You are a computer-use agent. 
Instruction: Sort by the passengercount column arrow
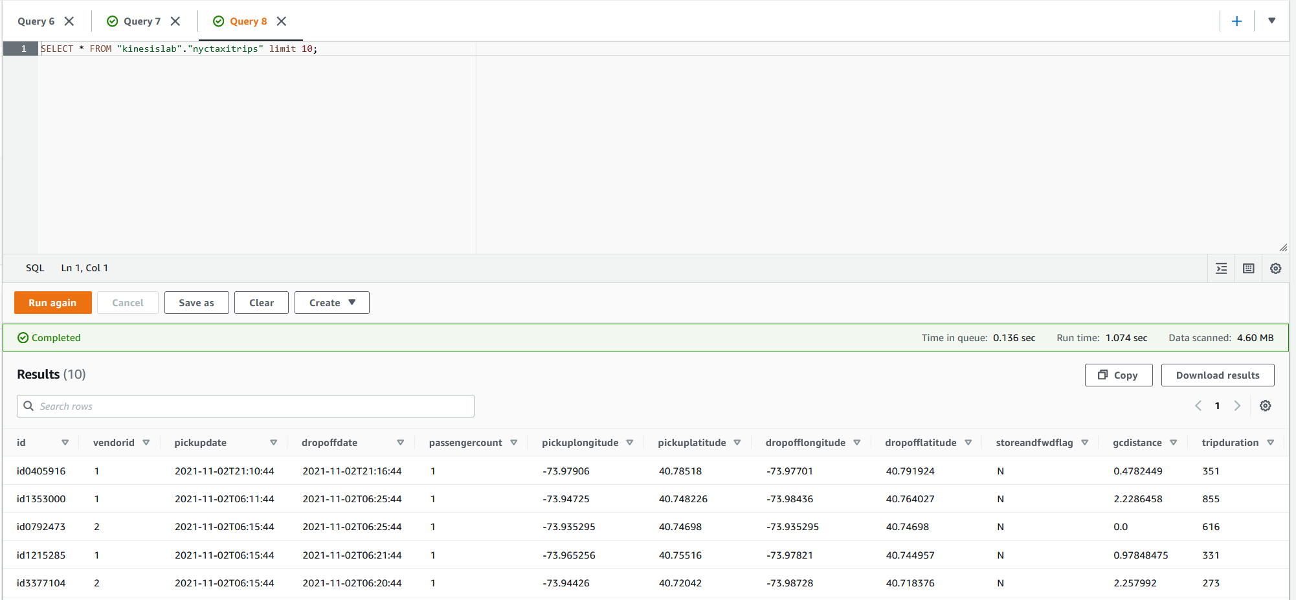(513, 443)
